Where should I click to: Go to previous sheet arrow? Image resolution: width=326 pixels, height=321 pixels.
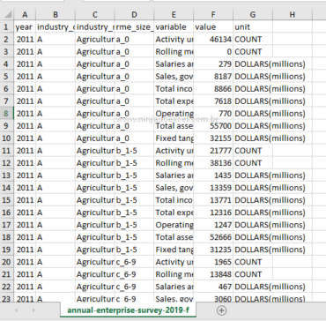pyautogui.click(x=16, y=310)
